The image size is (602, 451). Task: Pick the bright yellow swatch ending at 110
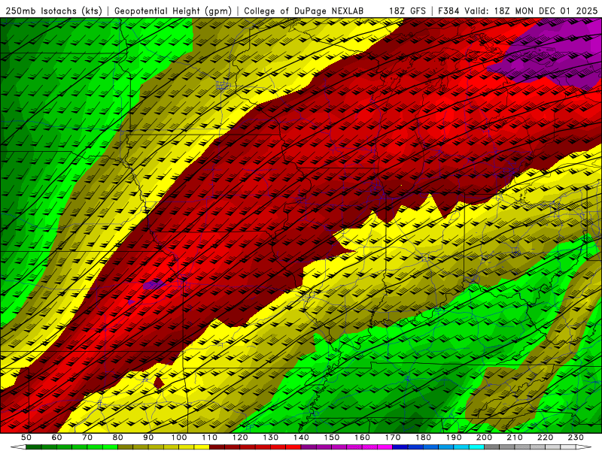202,446
